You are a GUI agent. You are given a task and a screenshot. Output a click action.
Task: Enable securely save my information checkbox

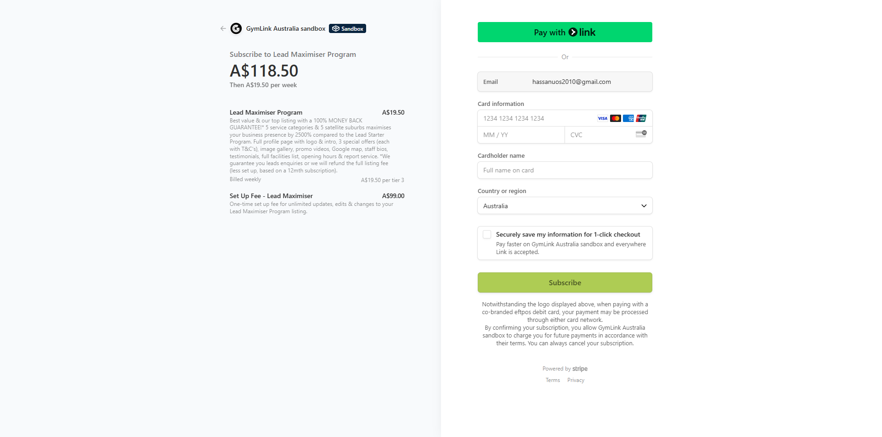point(487,234)
